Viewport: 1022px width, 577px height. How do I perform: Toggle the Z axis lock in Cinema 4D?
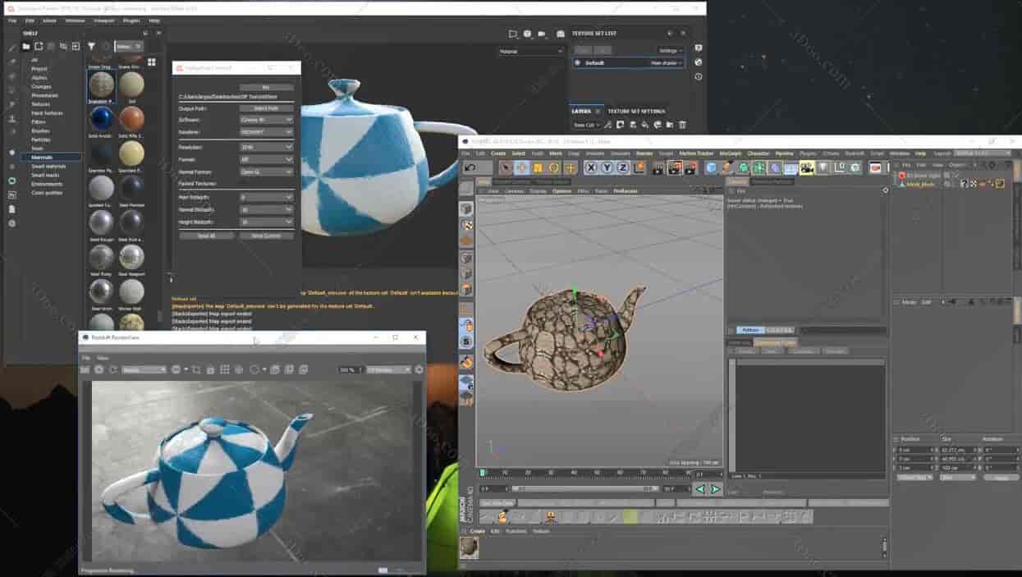(x=621, y=167)
